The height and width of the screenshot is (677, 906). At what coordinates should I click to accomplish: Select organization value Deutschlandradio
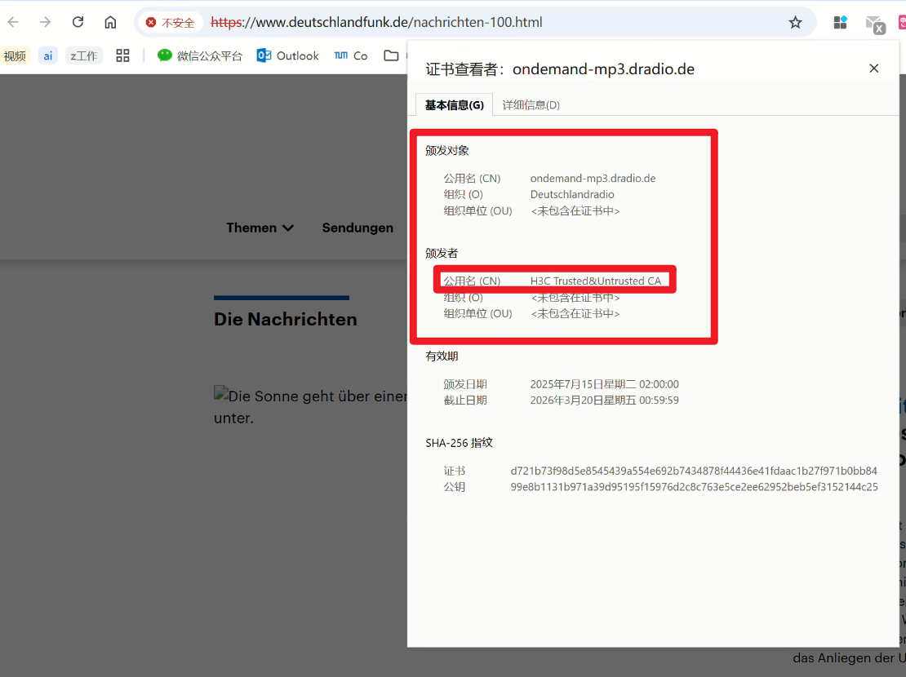click(572, 194)
